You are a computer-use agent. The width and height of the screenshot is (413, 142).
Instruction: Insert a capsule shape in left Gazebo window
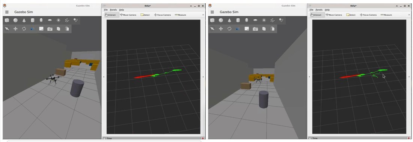click(41, 20)
